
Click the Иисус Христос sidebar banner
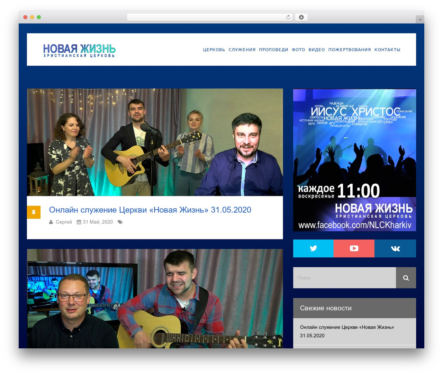(354, 160)
